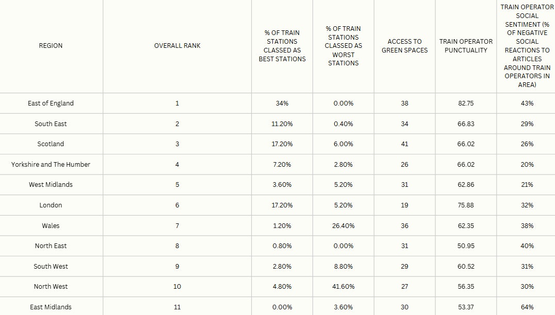This screenshot has height=315, width=555.
Task: Click the REGION column header
Action: [51, 46]
